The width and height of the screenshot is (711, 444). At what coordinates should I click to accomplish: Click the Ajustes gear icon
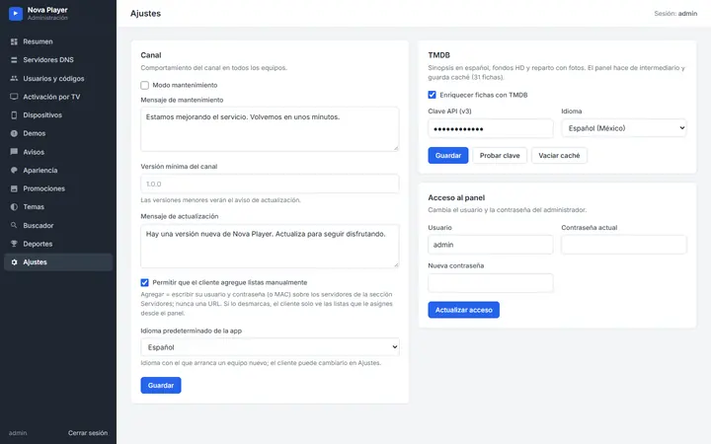coord(14,262)
